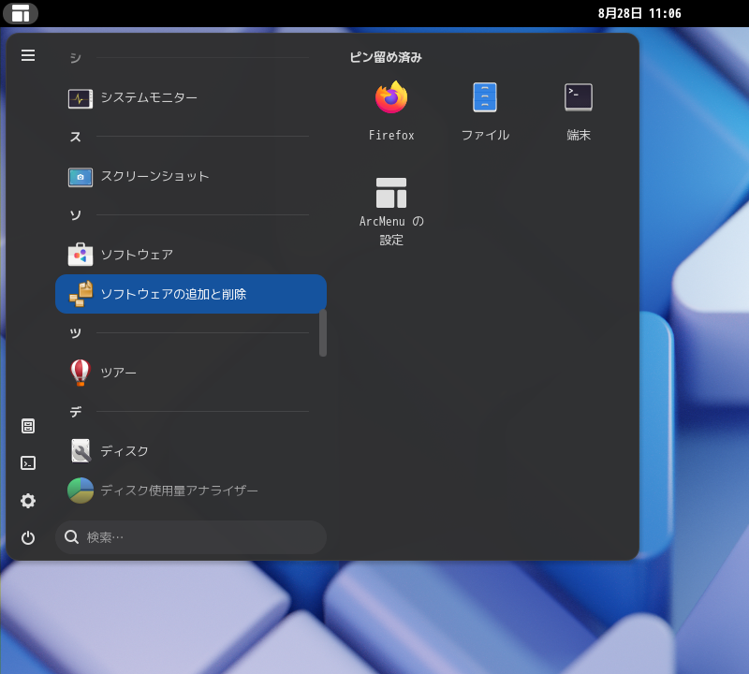Click the hamburger menu at the top
Screen dimensions: 749x674
tap(28, 55)
